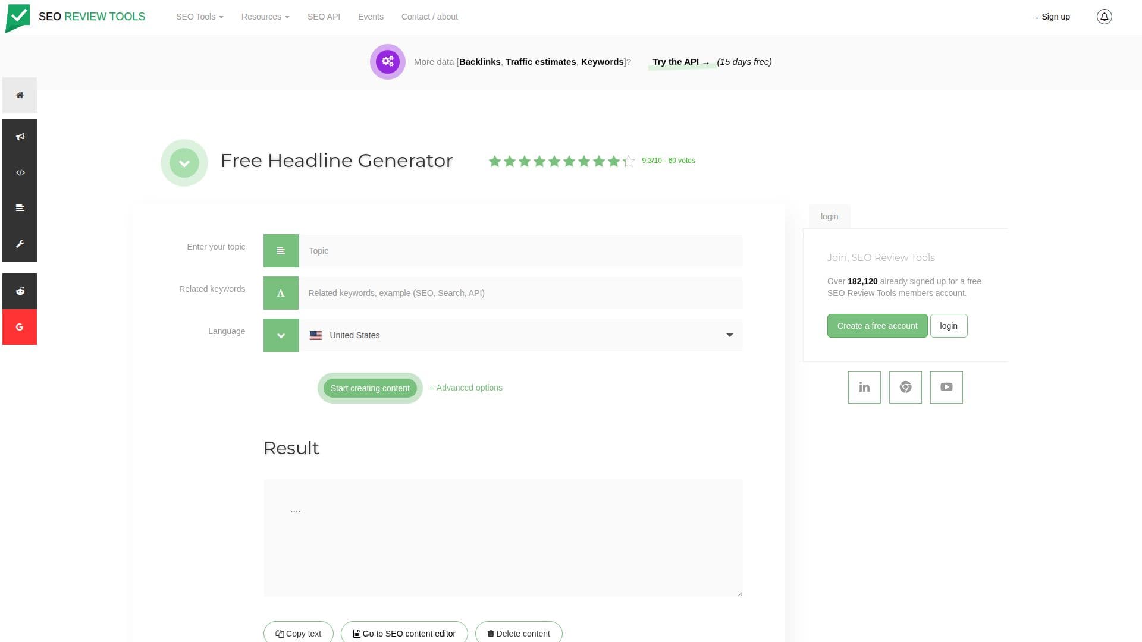Open the United States language dropdown
This screenshot has width=1142, height=642.
(520, 335)
